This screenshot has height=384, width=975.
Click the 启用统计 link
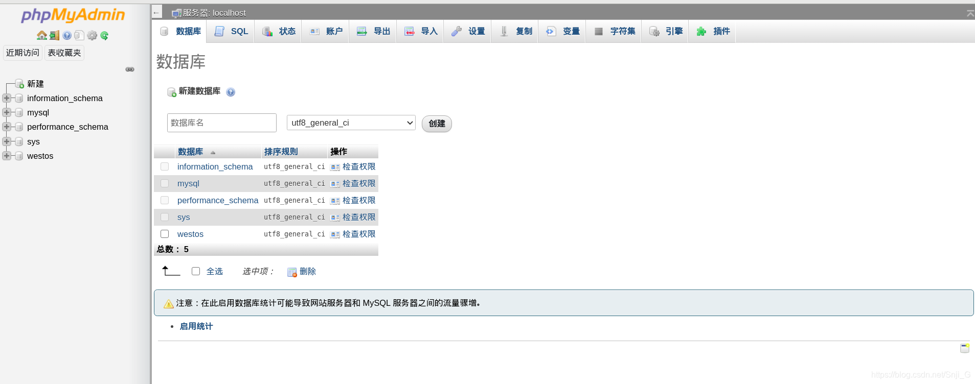point(196,326)
